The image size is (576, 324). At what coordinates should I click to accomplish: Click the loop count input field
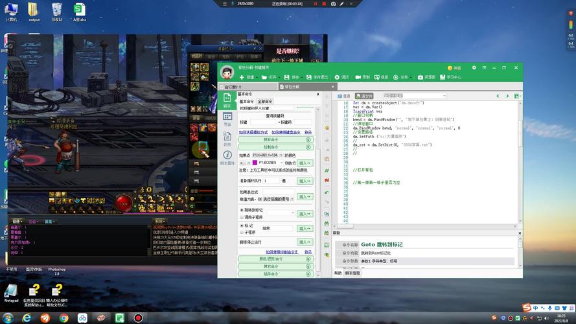(271, 181)
